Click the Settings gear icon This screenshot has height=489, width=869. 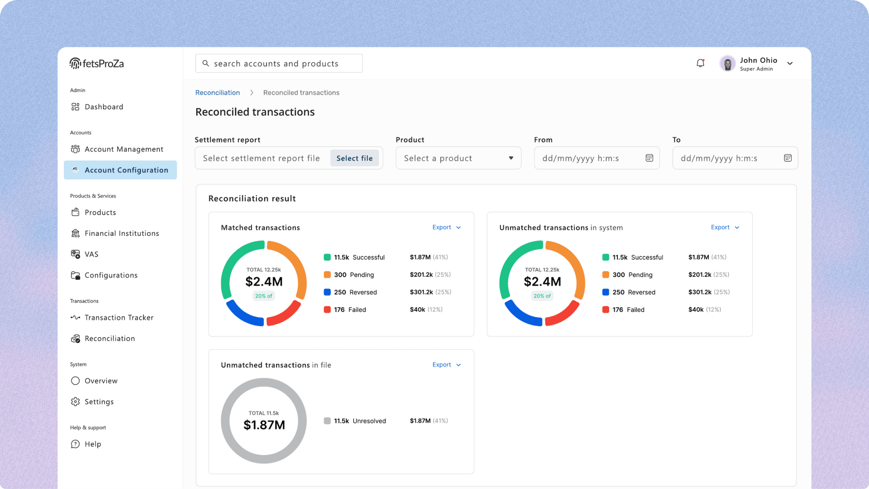point(75,402)
